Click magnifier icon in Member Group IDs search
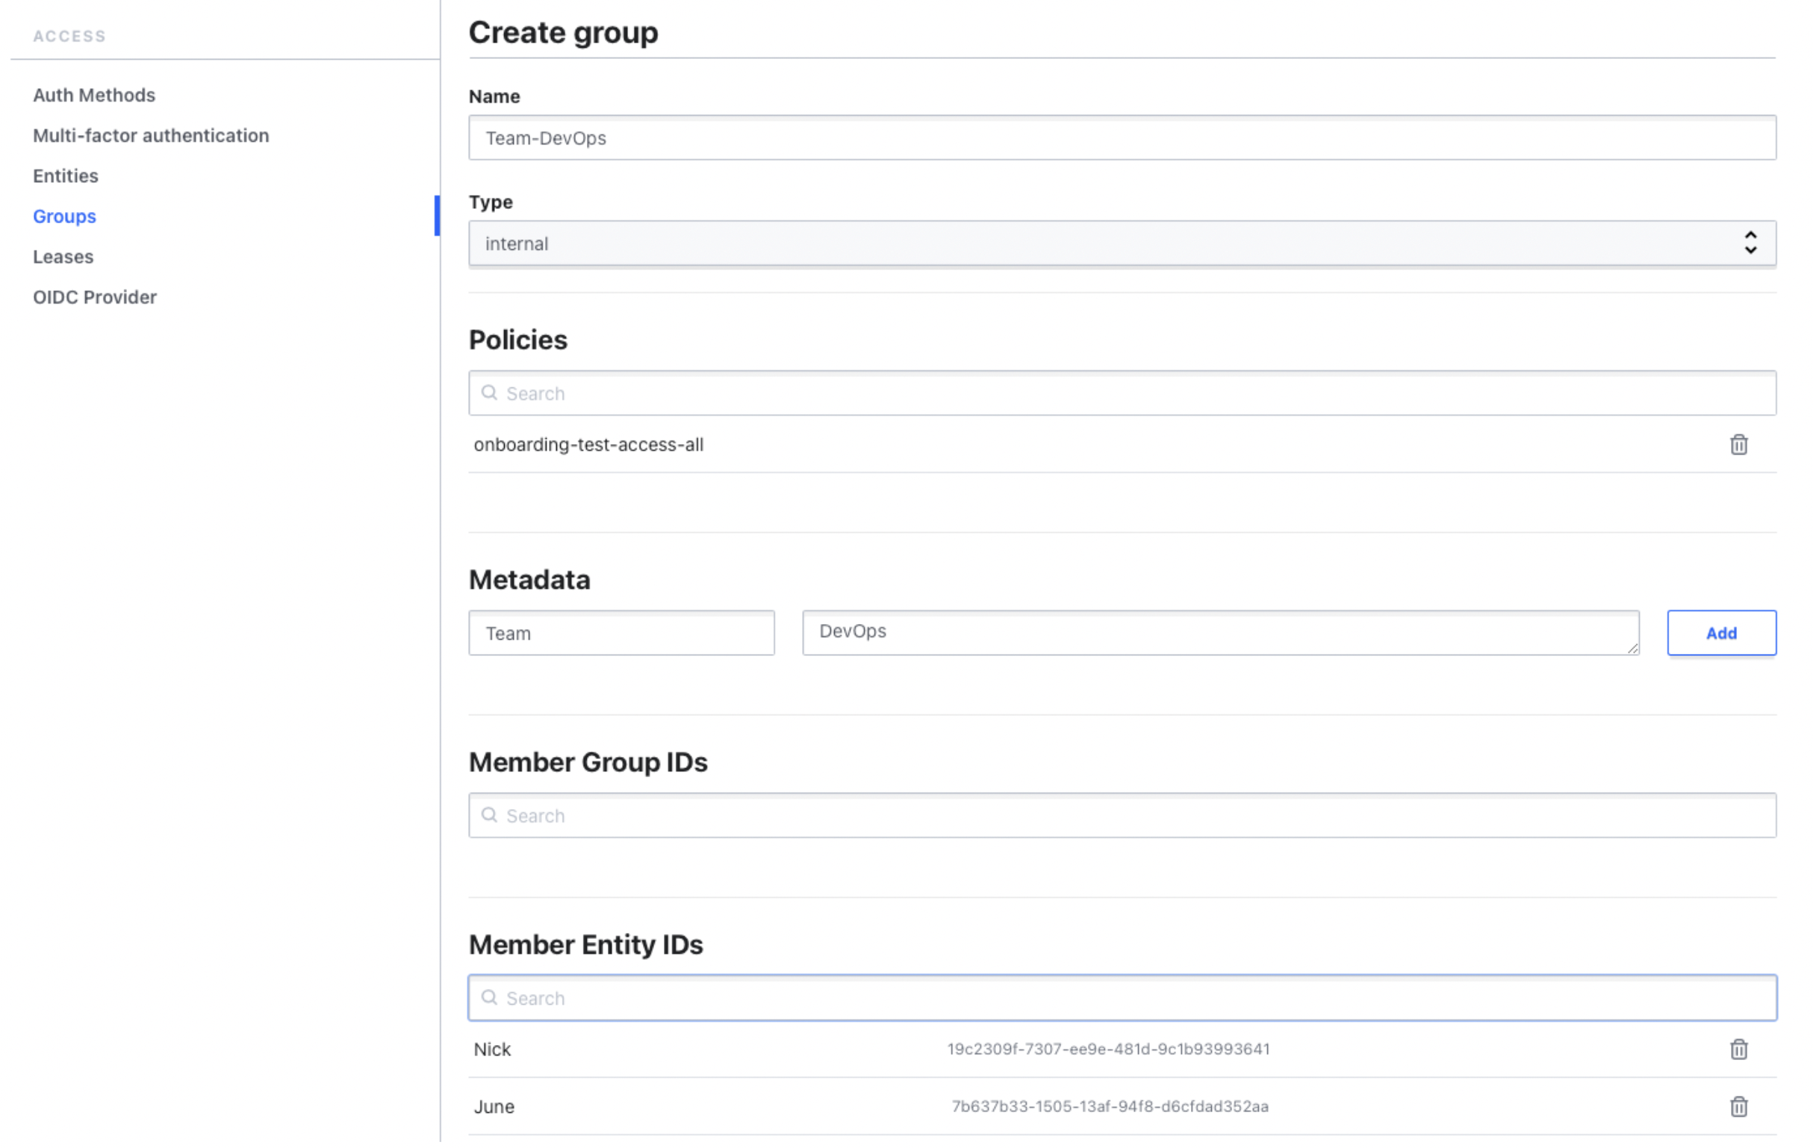Screen dimensions: 1813x1148 [489, 815]
